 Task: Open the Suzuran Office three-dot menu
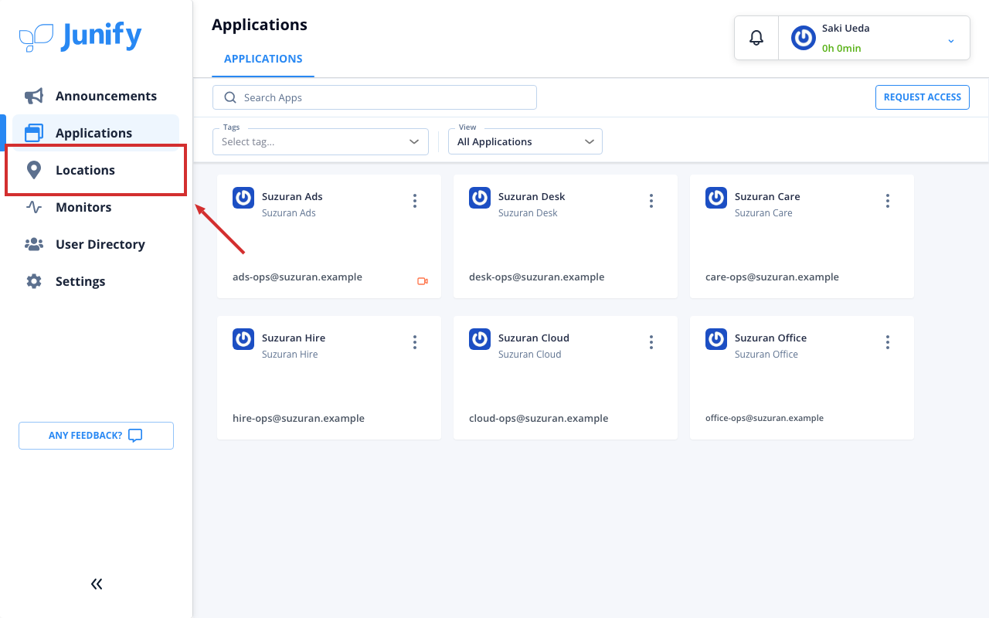point(888,342)
